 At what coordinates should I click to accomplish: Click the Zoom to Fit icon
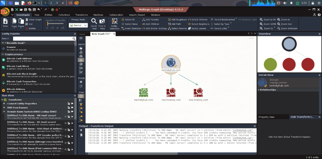[261, 20]
